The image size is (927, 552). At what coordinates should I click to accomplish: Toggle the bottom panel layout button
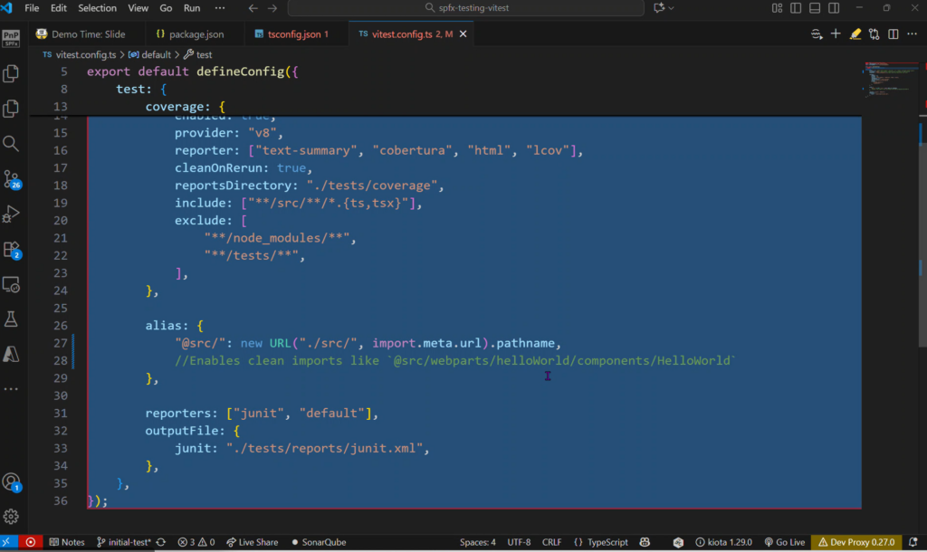coord(815,8)
